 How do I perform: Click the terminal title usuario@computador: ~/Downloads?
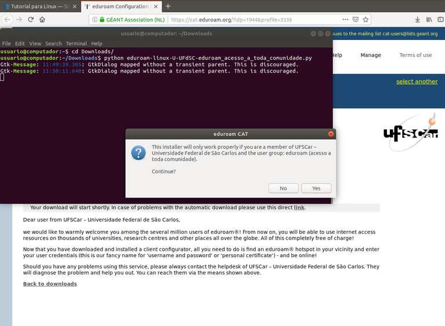(x=166, y=34)
